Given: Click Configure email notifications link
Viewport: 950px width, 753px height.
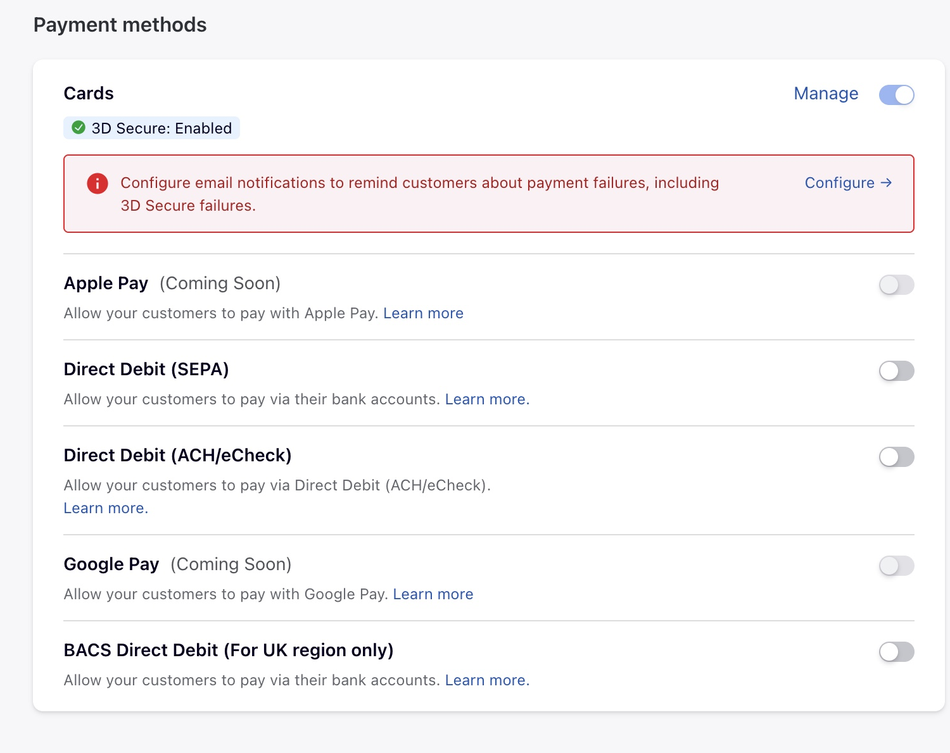Looking at the screenshot, I should 848,183.
